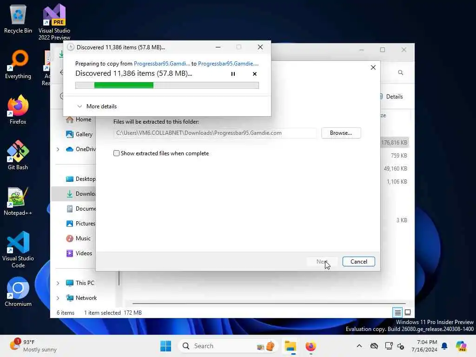Open Music in Explorer sidebar
Screen dimensions: 476x357
coord(79,238)
